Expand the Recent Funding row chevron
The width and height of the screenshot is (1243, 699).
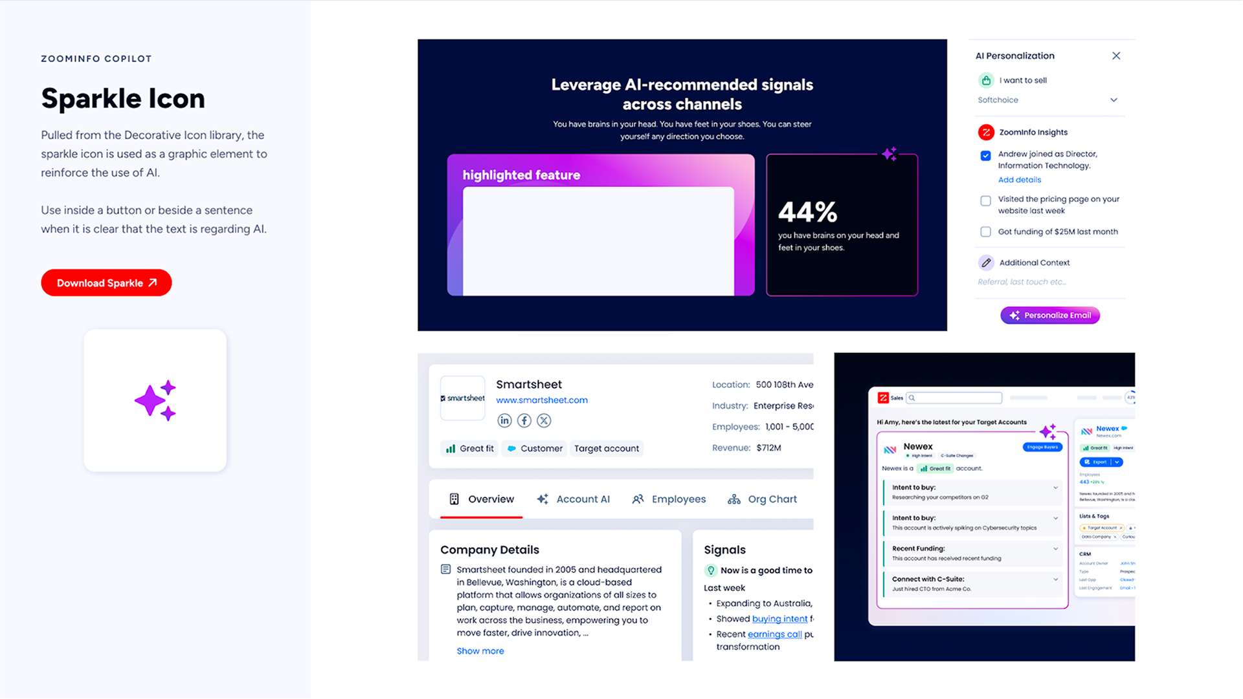point(1055,549)
